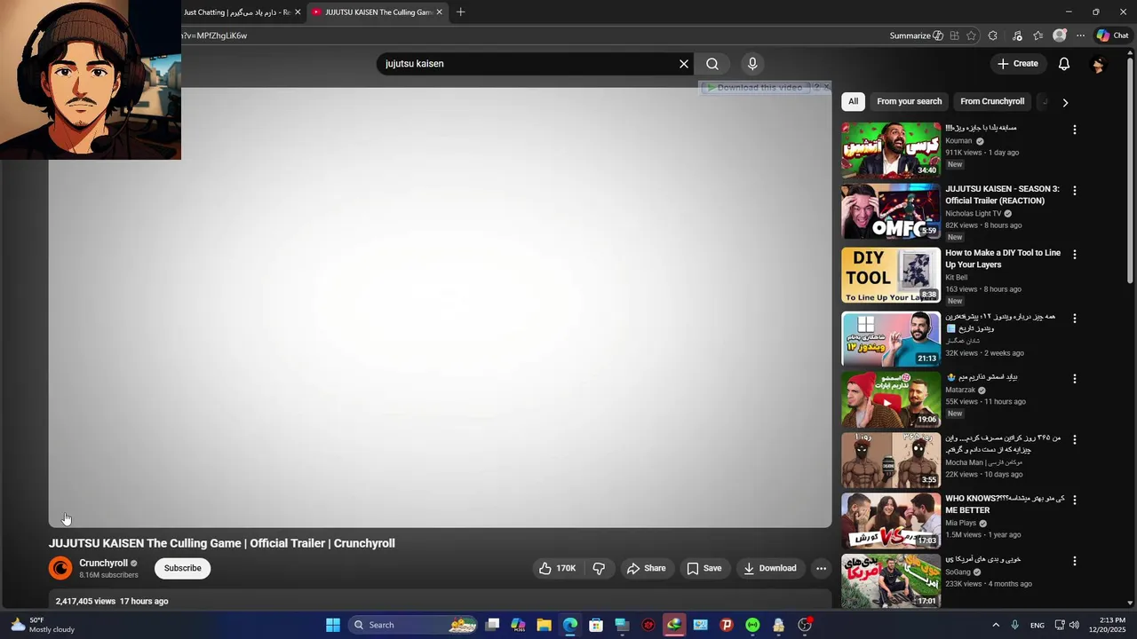Viewport: 1137px width, 639px height.
Task: Dislike the video with thumbs down
Action: point(600,568)
